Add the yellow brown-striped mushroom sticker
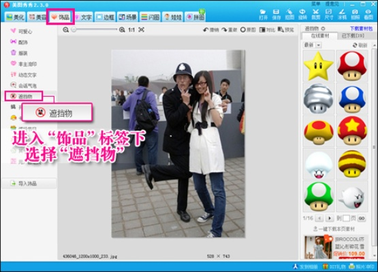Image resolution: width=378 pixels, height=272 pixels. [x=352, y=164]
